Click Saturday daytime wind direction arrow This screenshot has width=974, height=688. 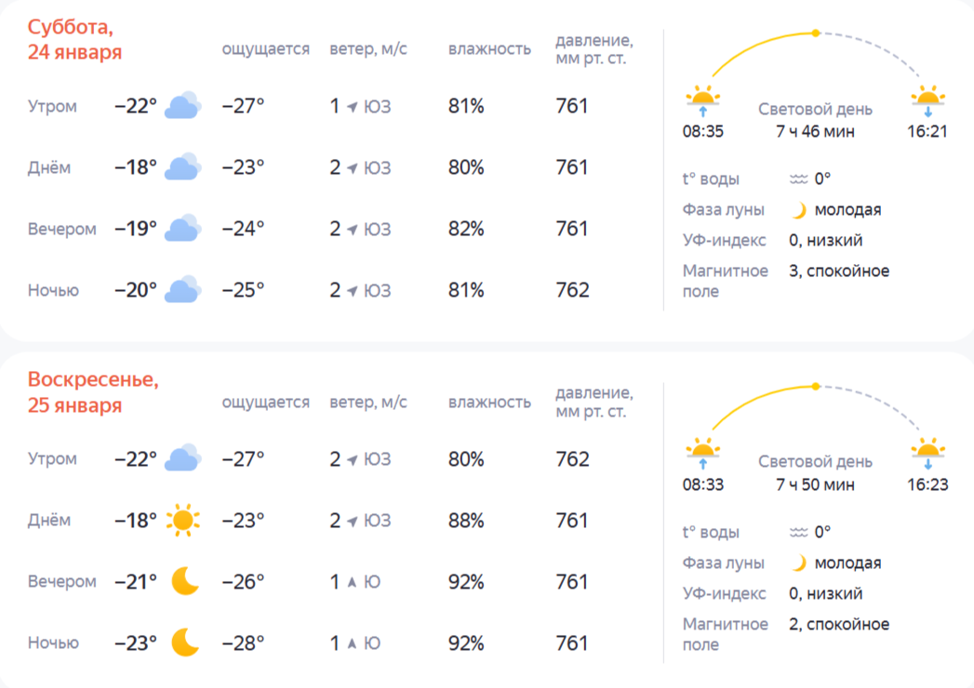(353, 168)
